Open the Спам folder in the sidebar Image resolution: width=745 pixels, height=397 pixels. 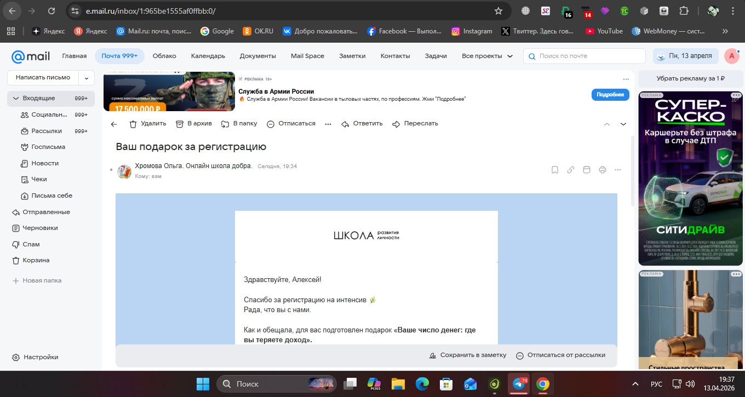point(31,244)
